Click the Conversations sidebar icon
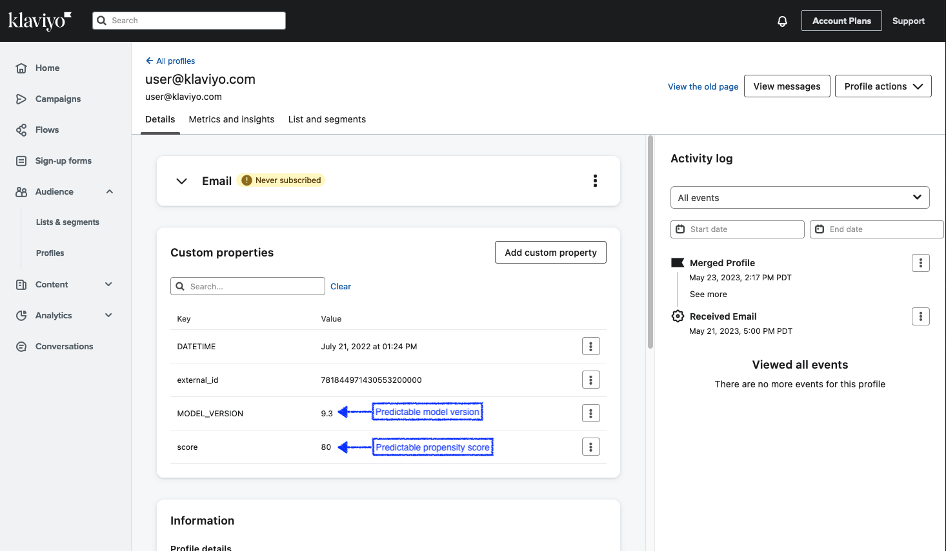946x551 pixels. [21, 347]
